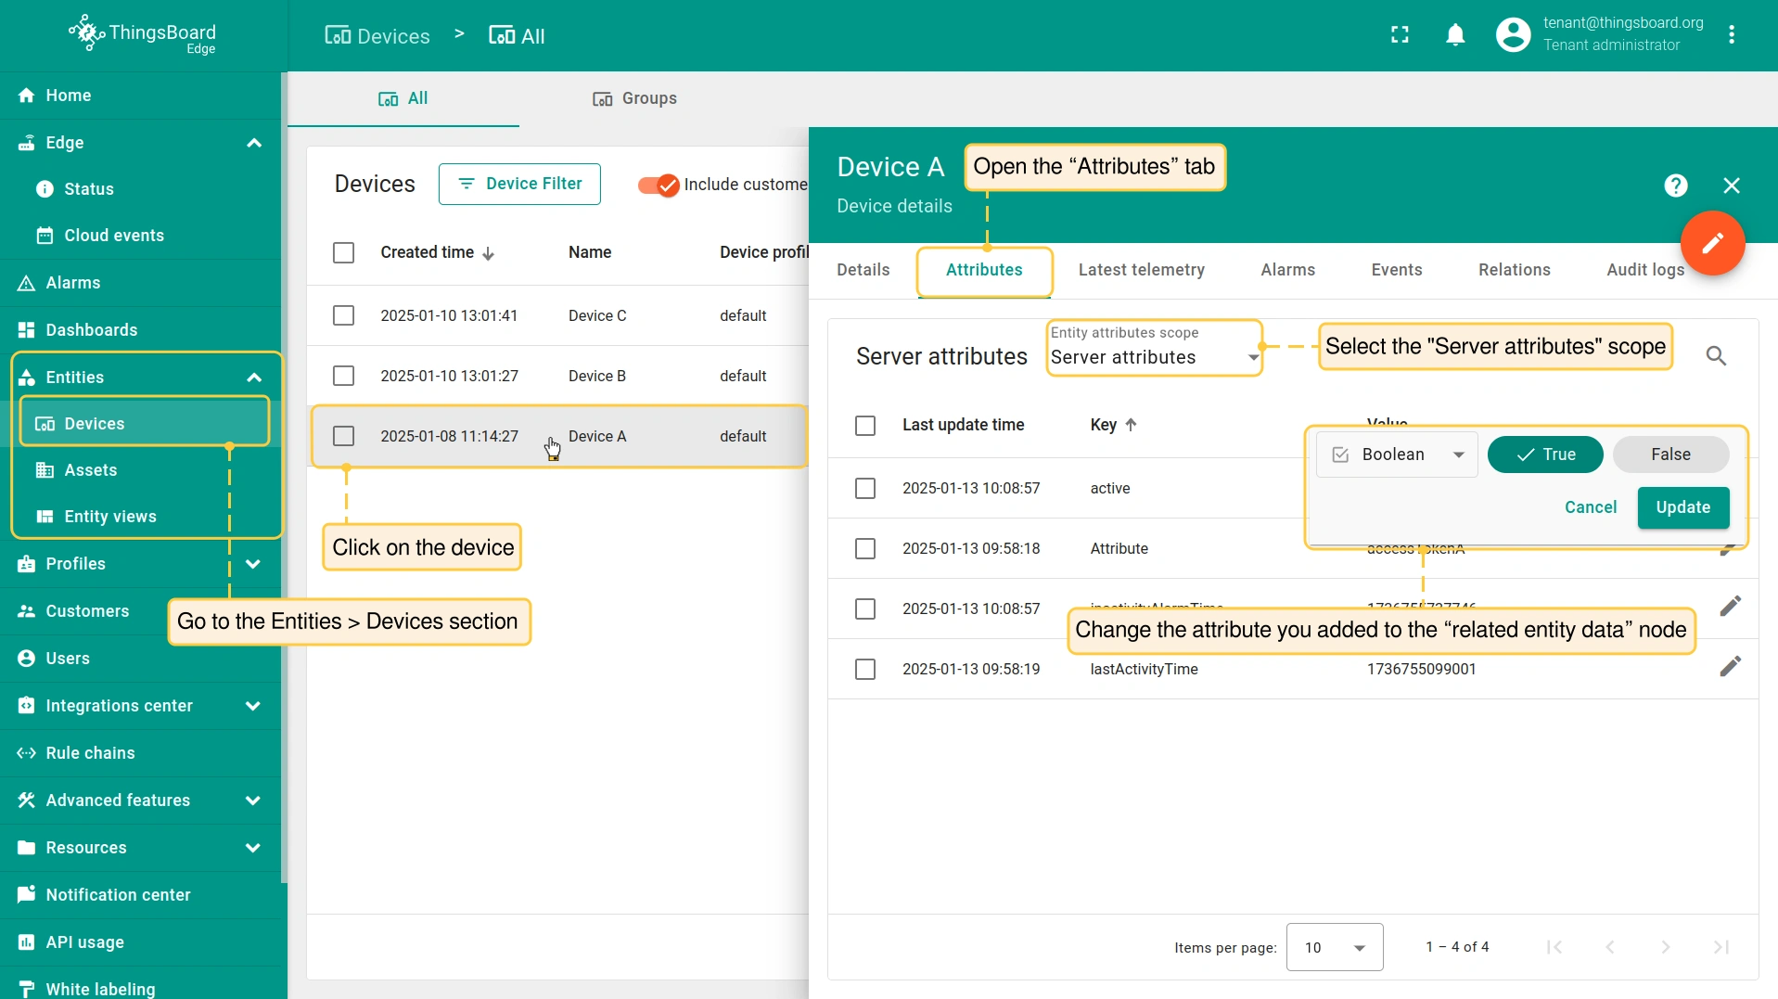Edit the lastActivityTime attribute pencil
This screenshot has width=1778, height=999.
[x=1730, y=667]
